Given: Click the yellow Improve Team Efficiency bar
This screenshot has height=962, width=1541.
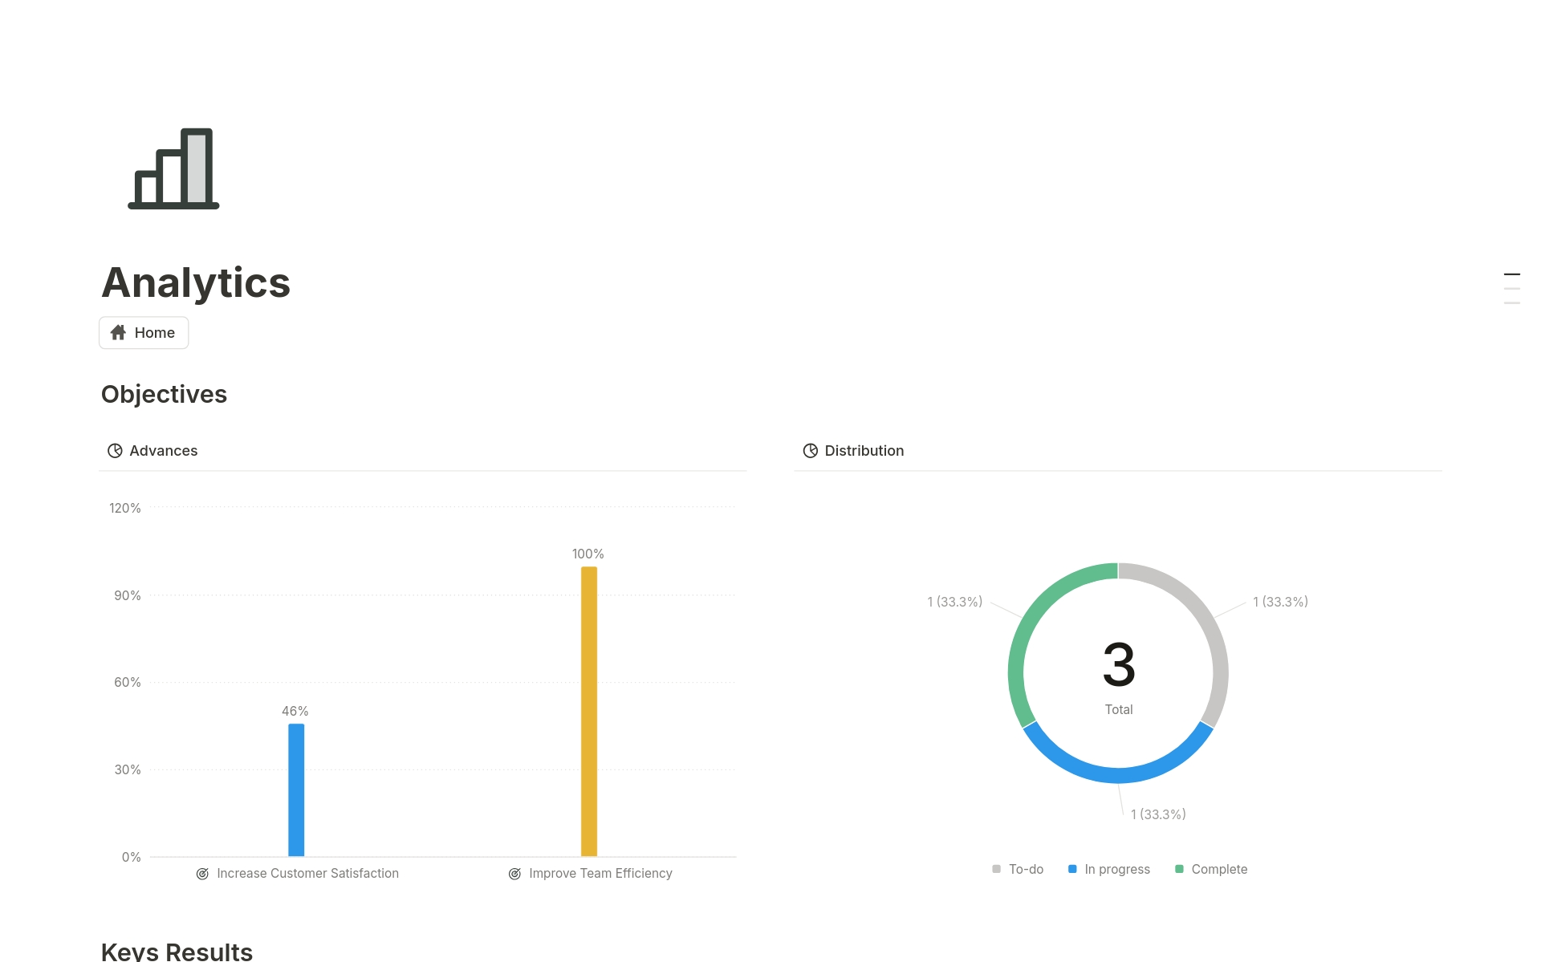Looking at the screenshot, I should tap(589, 712).
